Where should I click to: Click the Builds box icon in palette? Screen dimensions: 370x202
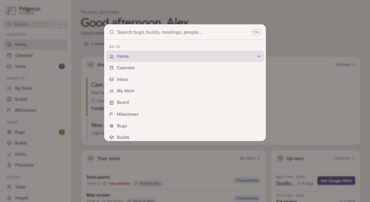(x=112, y=137)
